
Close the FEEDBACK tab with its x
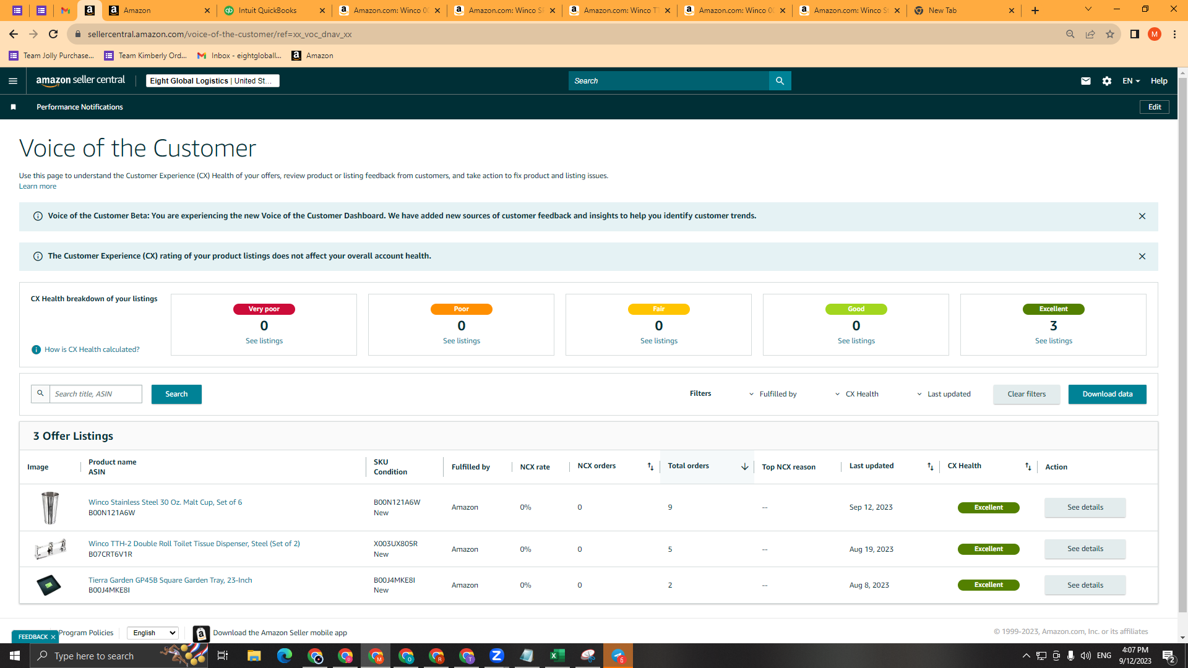click(53, 637)
